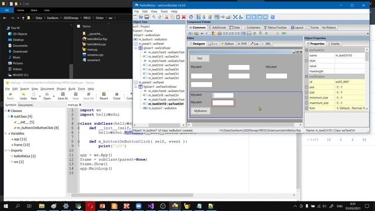Switch to Events tab in Object Properties
Viewport: 375px width, 211px height.
[x=333, y=44]
